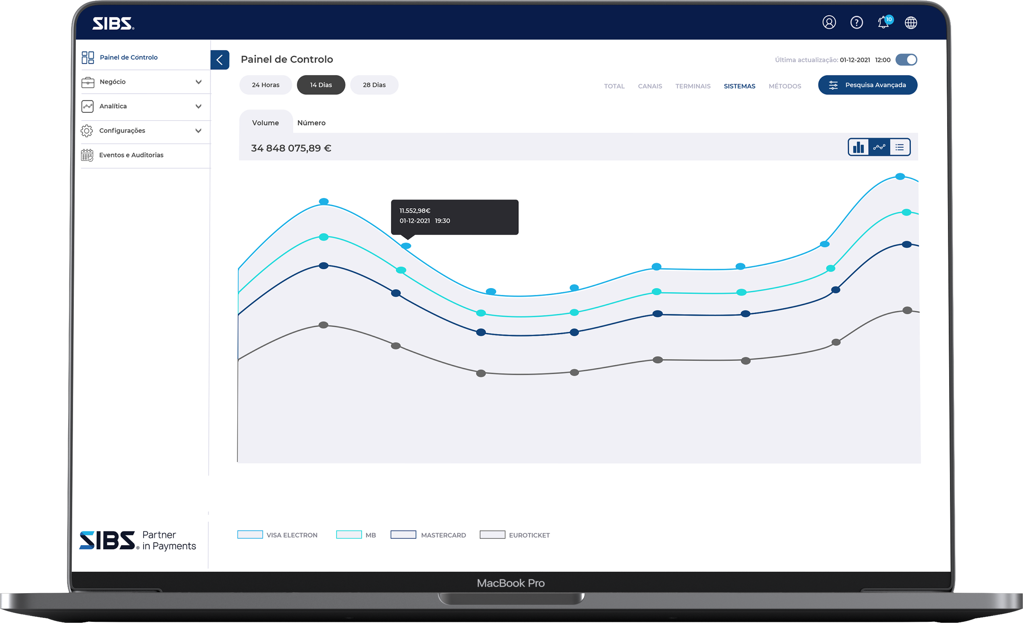Expand the Configurações menu chevron
Screen dimensions: 1023x623
click(198, 131)
